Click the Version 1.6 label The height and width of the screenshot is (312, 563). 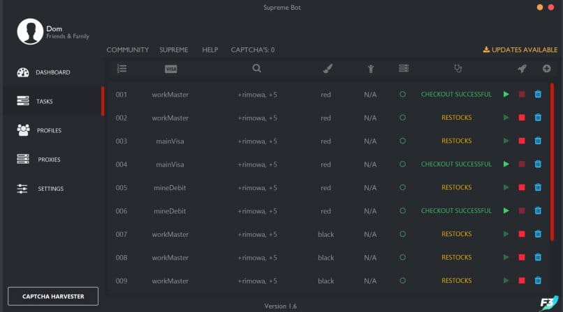point(280,306)
